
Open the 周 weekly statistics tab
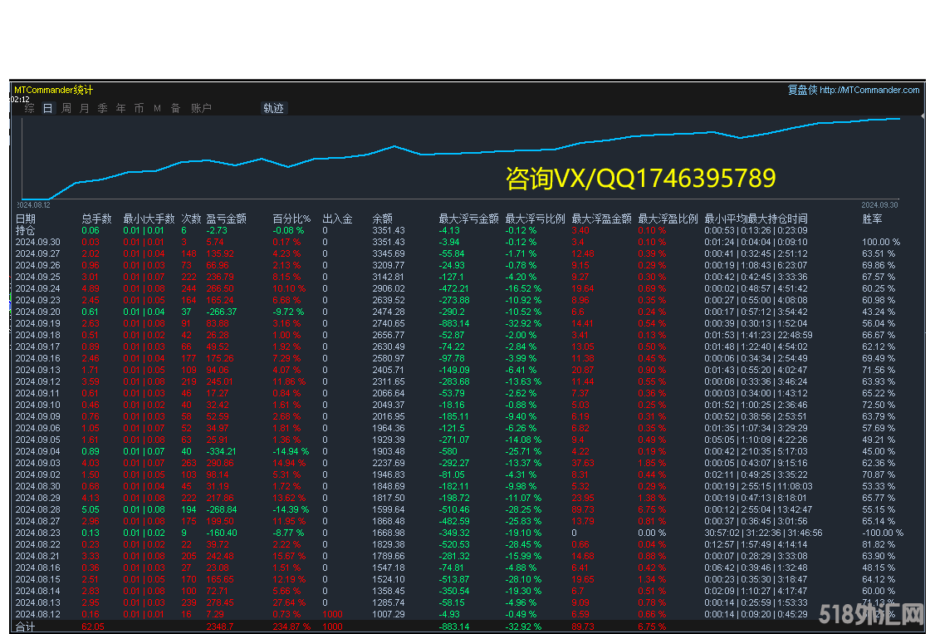pyautogui.click(x=66, y=108)
